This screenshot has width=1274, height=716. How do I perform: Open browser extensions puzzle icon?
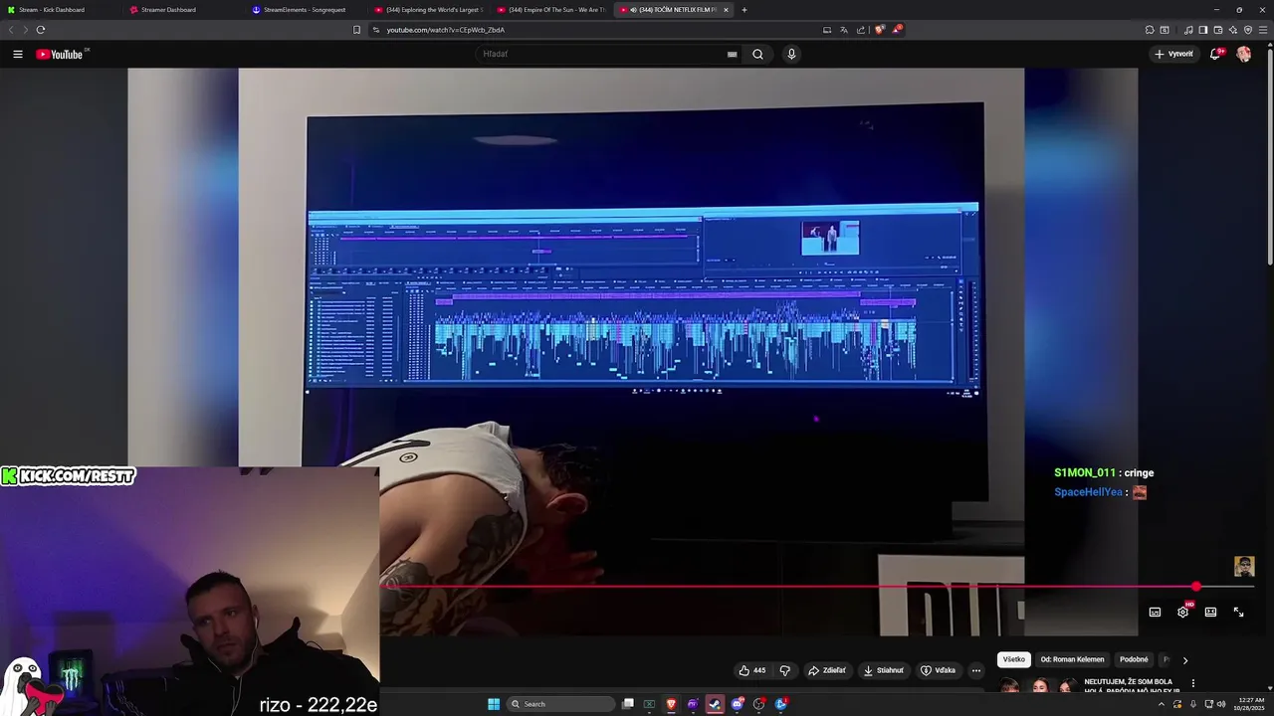[1150, 30]
